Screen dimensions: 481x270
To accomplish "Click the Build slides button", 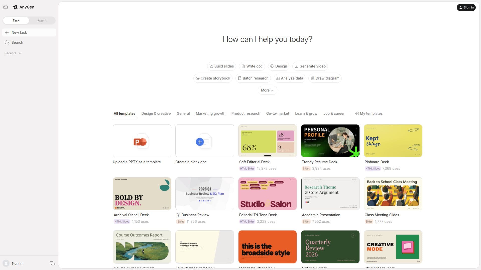I will pyautogui.click(x=221, y=66).
